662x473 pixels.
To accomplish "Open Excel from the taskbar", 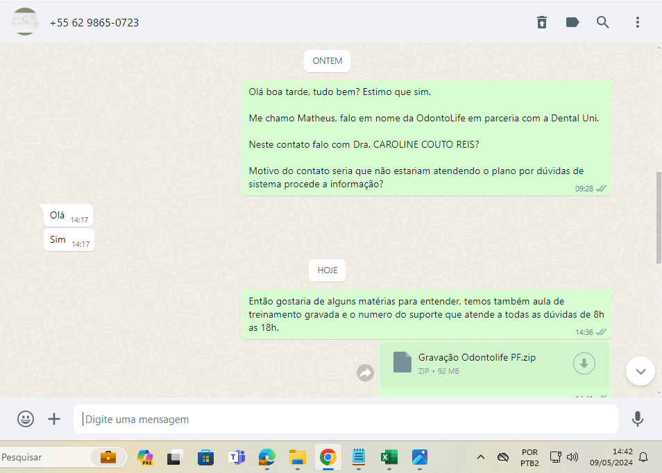I will coord(389,457).
